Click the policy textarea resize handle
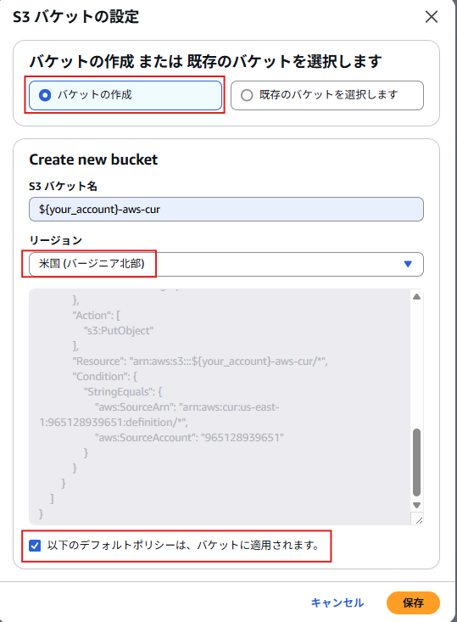Image resolution: width=457 pixels, height=622 pixels. 417,518
